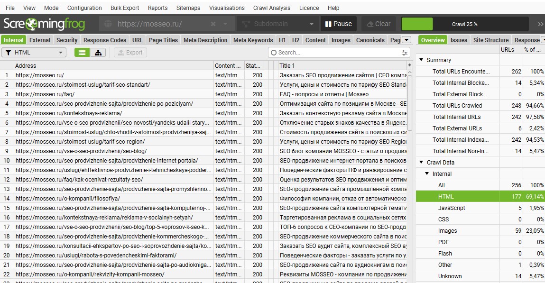Switch to the Response Codes tab

[x=105, y=40]
